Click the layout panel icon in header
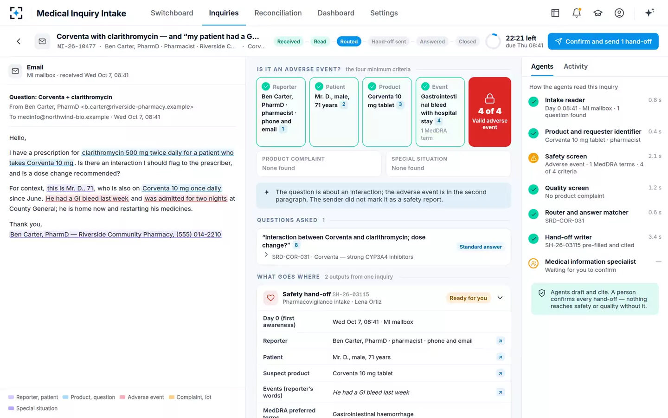The width and height of the screenshot is (668, 418). 555,13
